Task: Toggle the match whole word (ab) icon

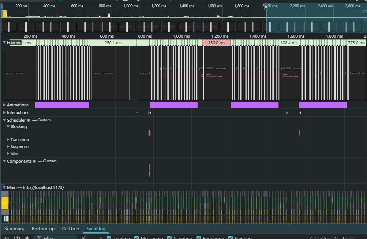Action: point(27,238)
